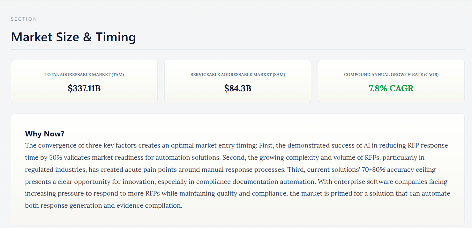Select the $337.11B TAM value
The width and height of the screenshot is (472, 228).
tap(84, 88)
